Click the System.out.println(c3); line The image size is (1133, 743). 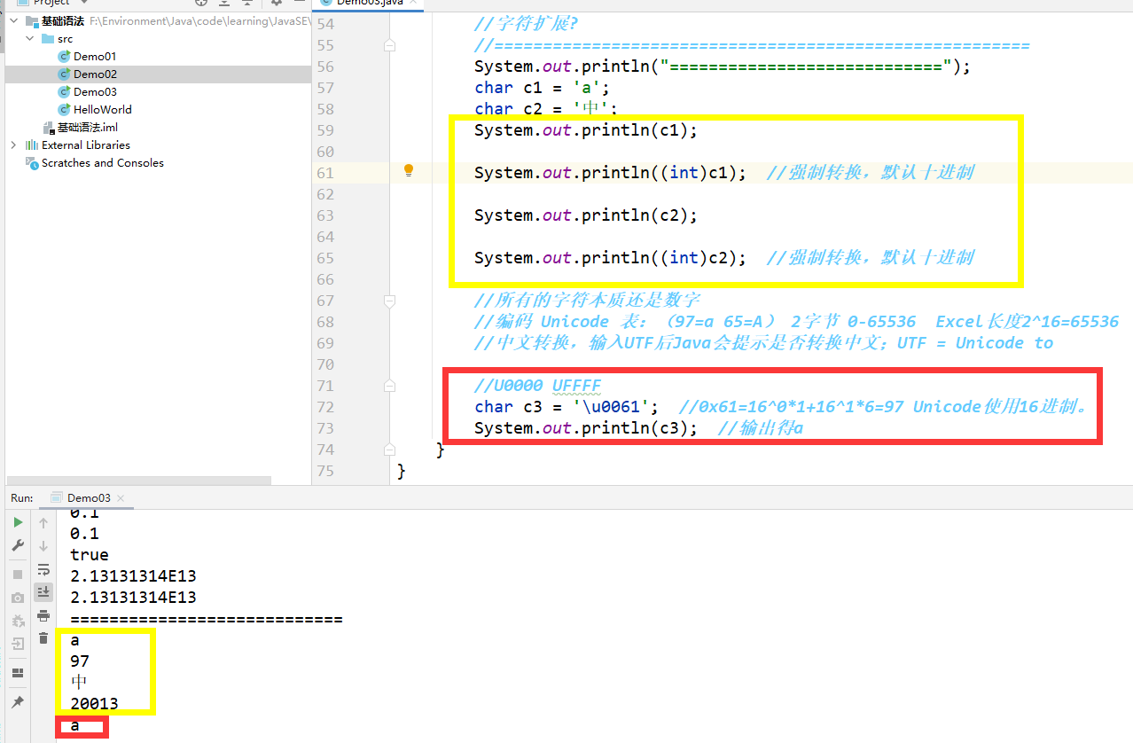point(586,428)
